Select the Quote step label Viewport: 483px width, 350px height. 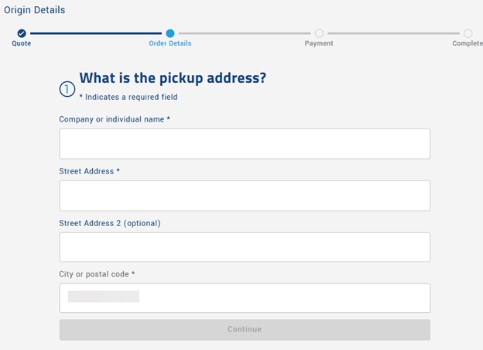[22, 43]
